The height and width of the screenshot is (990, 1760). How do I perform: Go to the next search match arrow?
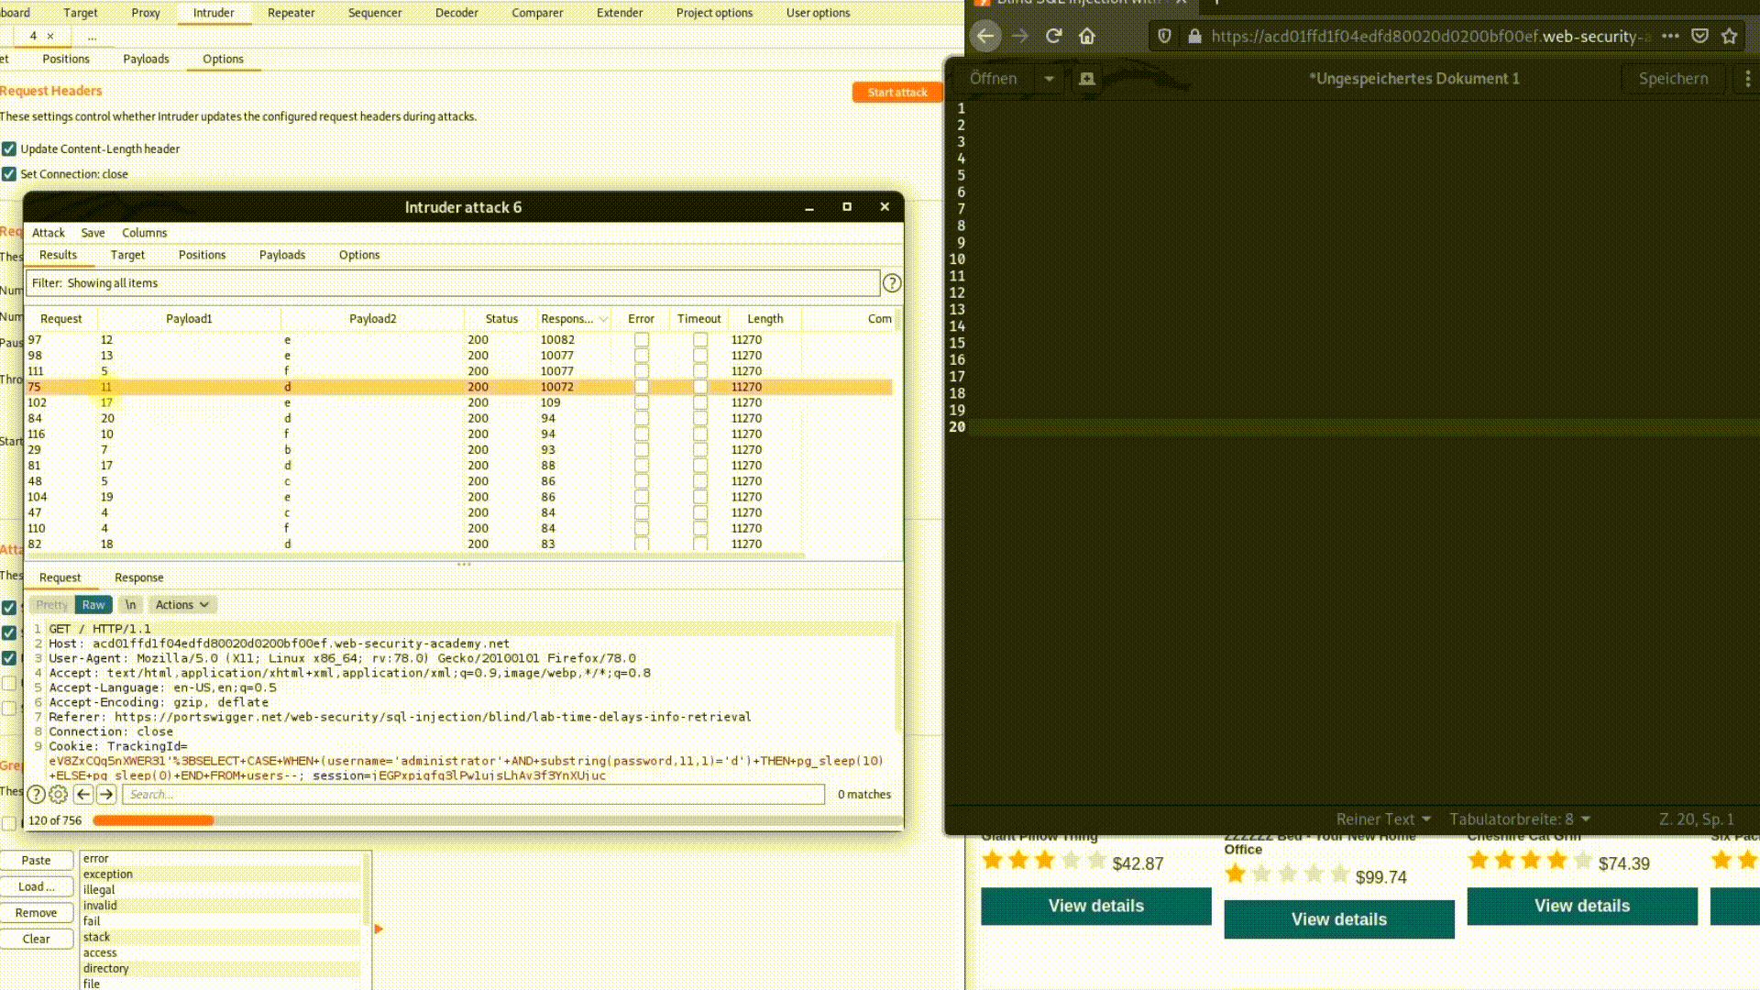(x=106, y=794)
